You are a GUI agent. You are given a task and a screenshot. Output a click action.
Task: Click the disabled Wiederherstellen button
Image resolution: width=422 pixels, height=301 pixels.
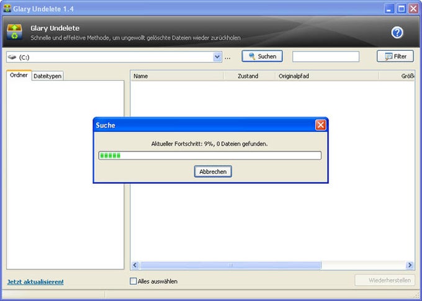pos(385,281)
